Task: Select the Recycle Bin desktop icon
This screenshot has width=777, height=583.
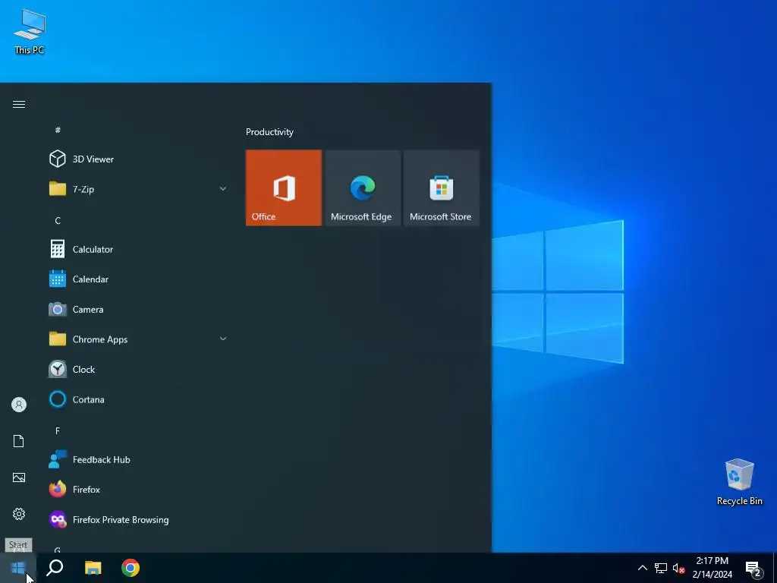Action: point(739,482)
